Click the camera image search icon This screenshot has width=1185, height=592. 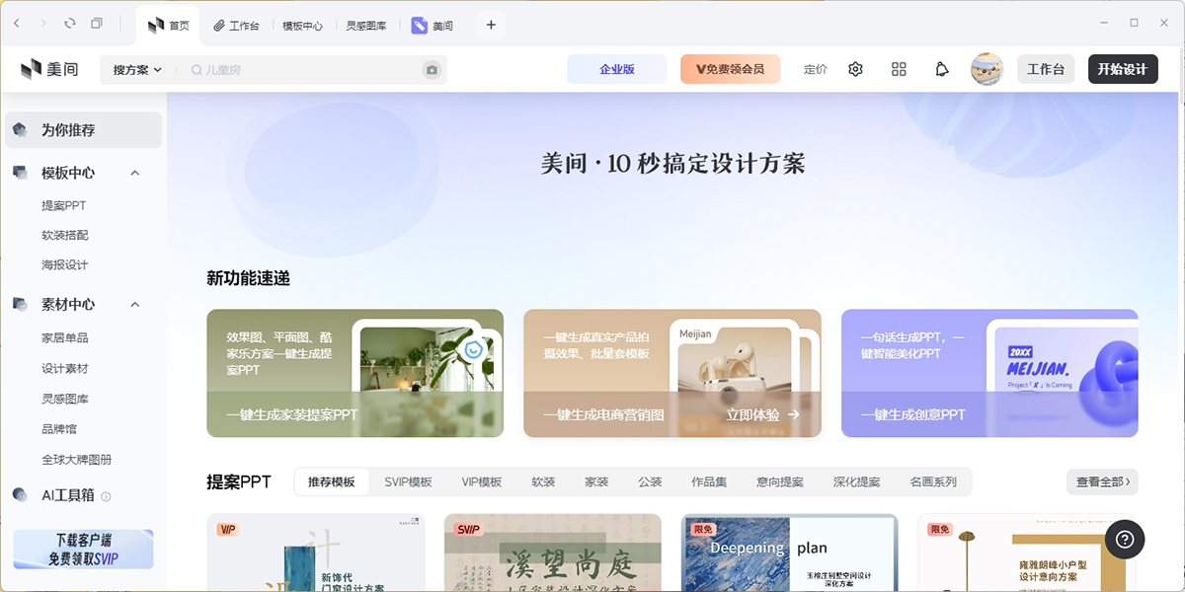tap(431, 70)
